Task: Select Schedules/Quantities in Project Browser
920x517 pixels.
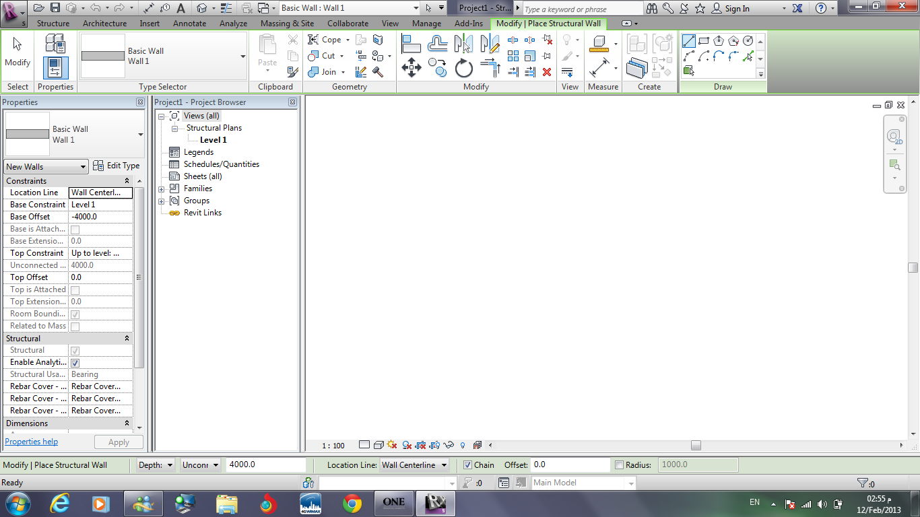Action: coord(222,164)
